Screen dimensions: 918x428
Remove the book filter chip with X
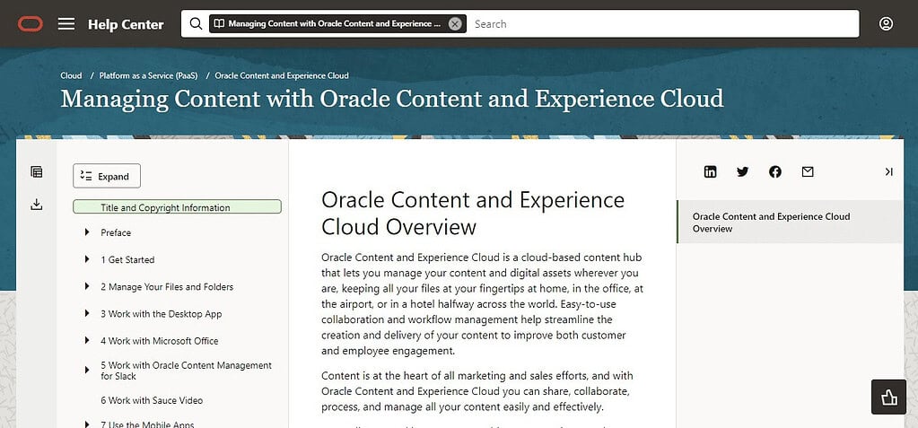click(x=455, y=24)
